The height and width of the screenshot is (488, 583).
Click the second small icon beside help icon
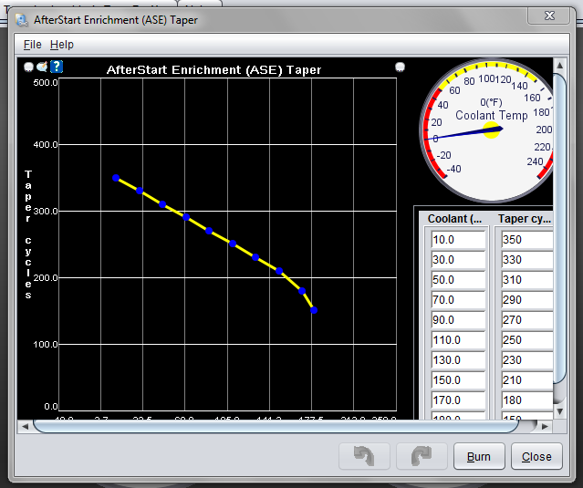coord(42,67)
